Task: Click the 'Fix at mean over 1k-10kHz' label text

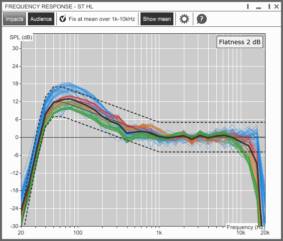Action: tap(102, 19)
